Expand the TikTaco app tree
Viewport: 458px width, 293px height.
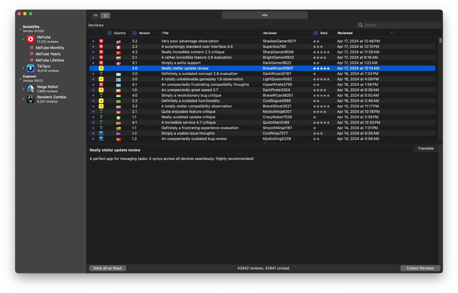pos(23,68)
